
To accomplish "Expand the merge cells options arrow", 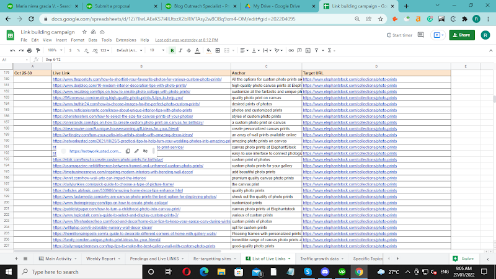I will click(x=234, y=50).
